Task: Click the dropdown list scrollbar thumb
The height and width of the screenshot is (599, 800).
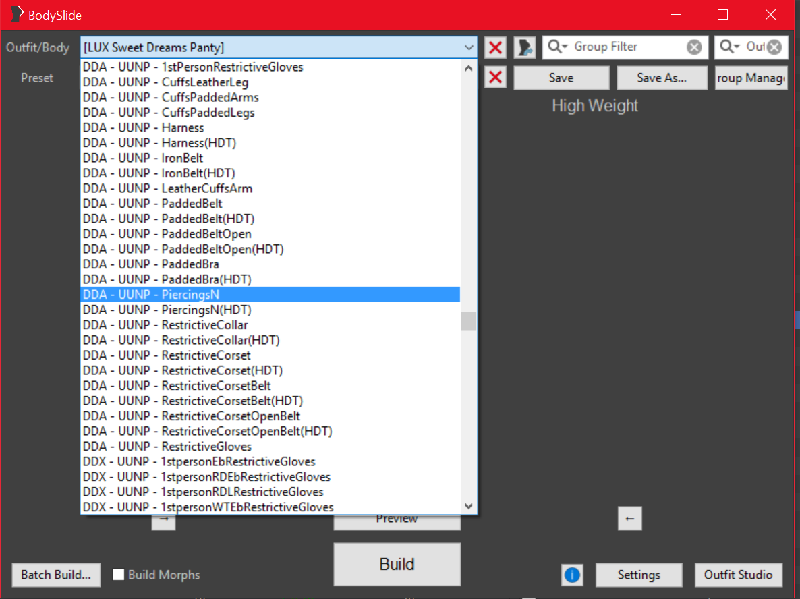Action: pos(468,321)
